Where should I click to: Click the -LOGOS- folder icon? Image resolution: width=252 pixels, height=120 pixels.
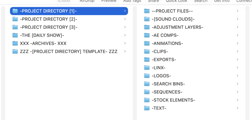[x=147, y=76]
